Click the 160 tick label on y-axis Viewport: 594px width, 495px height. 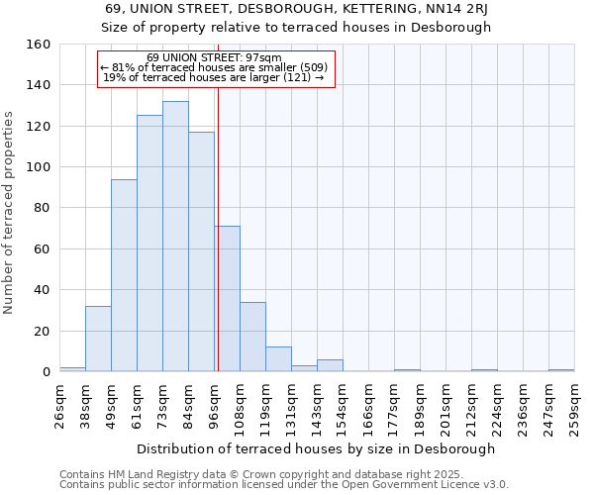pyautogui.click(x=39, y=45)
